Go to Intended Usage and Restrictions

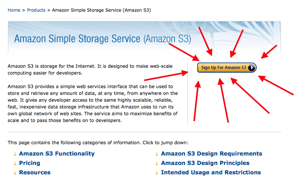coord(211,172)
